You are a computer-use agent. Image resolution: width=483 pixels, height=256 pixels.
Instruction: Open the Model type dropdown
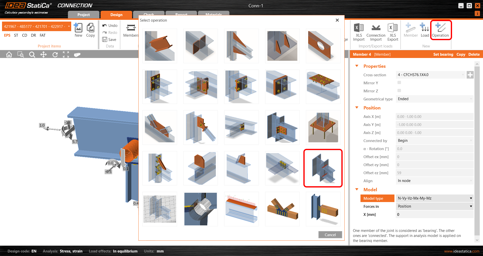435,198
